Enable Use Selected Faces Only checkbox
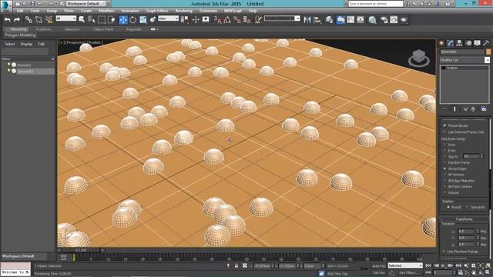The image size is (493, 277). point(445,132)
